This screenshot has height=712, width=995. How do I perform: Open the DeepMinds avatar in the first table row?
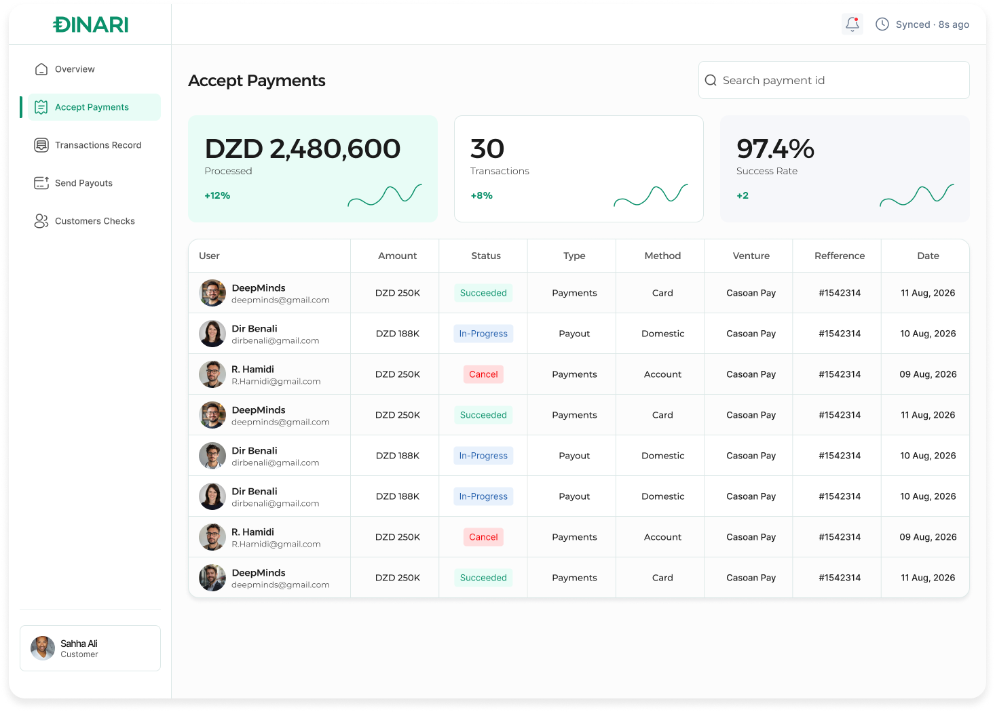(212, 293)
